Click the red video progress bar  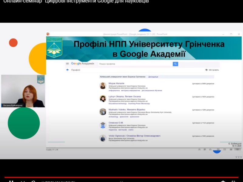(x=122, y=177)
